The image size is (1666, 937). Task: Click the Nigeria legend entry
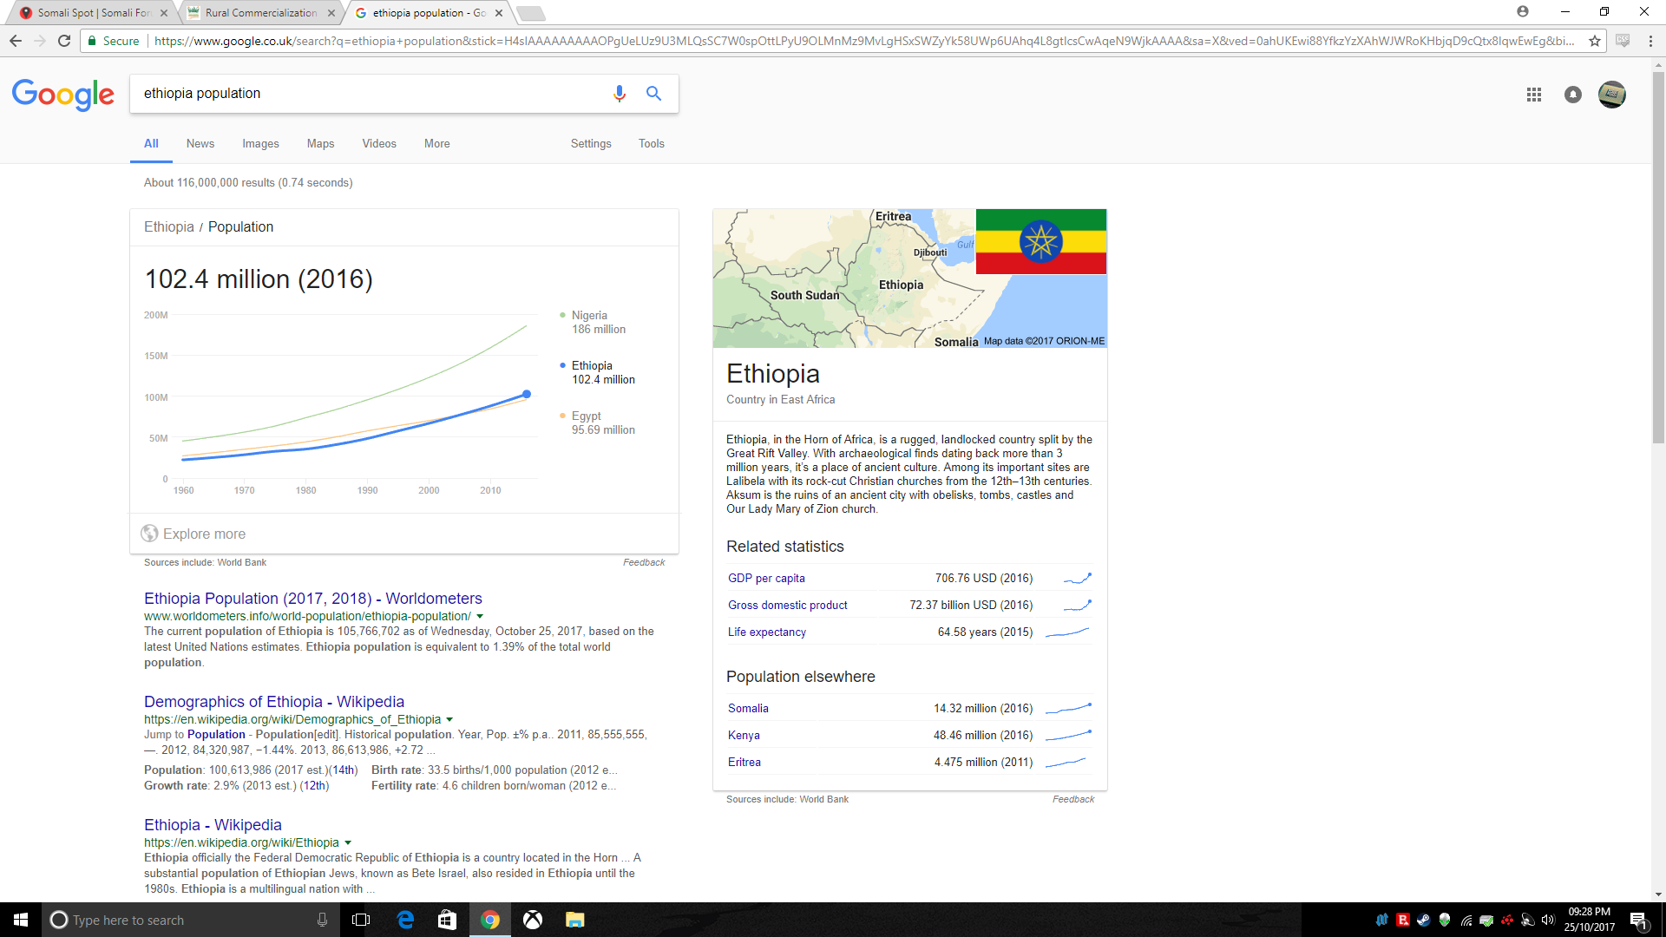[594, 323]
